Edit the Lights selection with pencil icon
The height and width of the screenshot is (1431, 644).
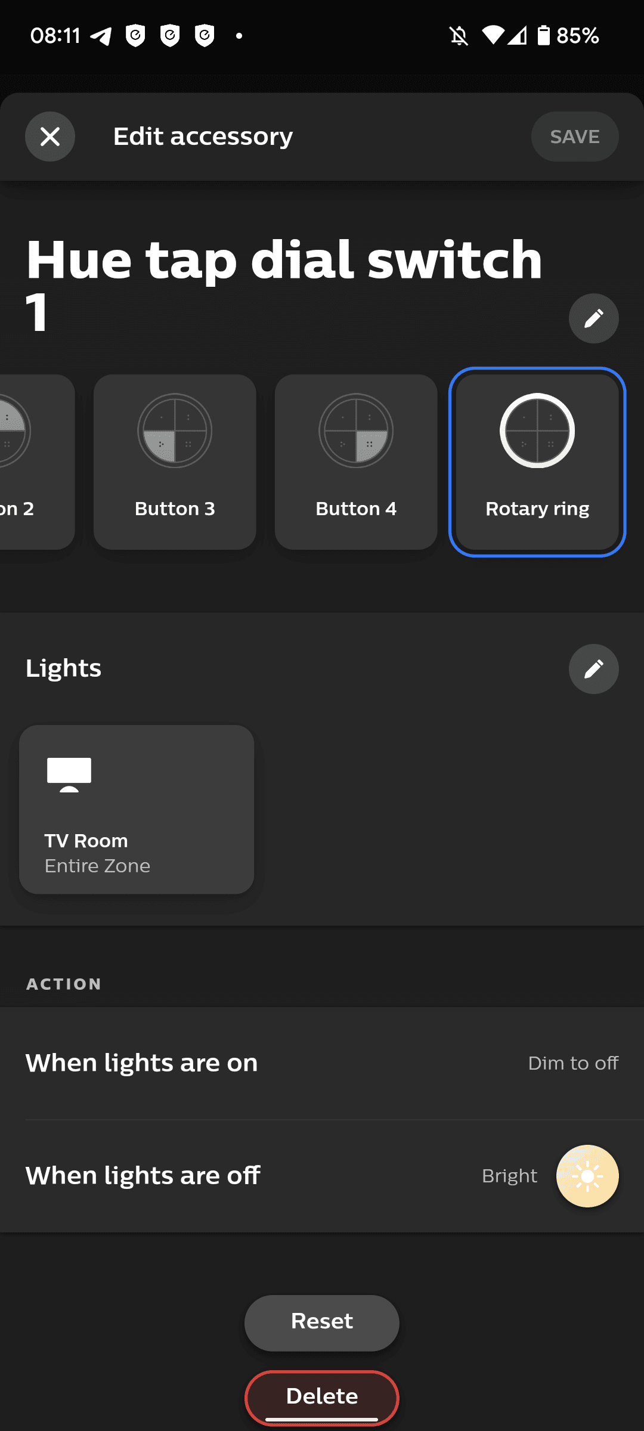(x=593, y=668)
